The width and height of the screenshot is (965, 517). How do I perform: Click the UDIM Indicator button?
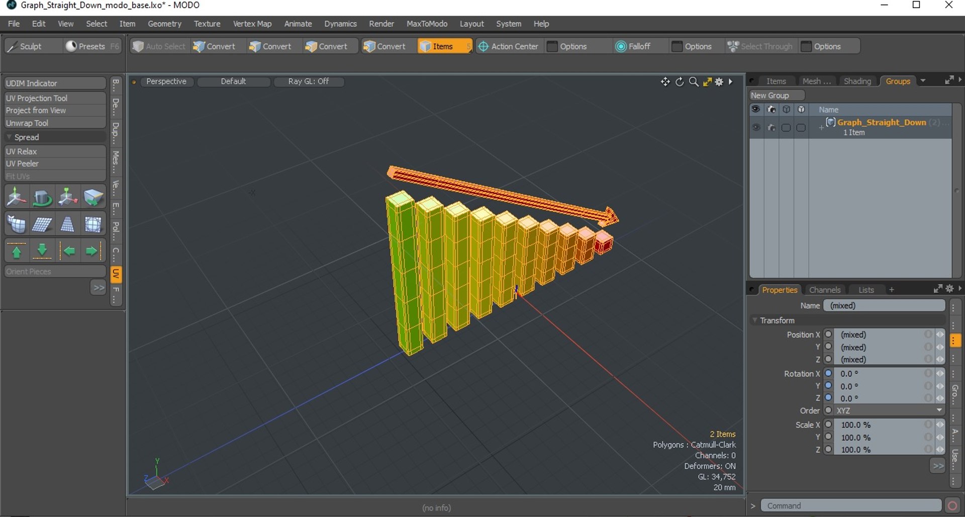pyautogui.click(x=55, y=83)
